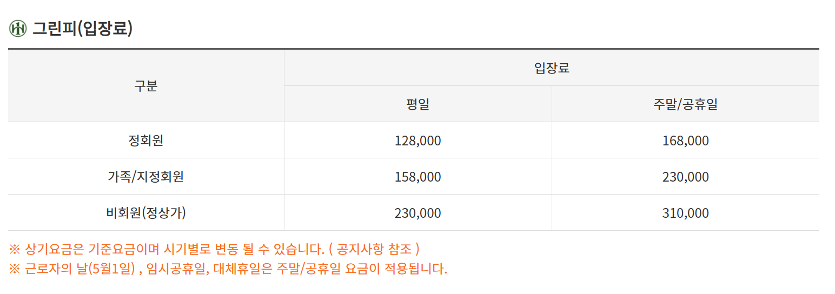This screenshot has height=294, width=835.
Task: Click the ※ mark before 근로자의 날
Action: (14, 269)
